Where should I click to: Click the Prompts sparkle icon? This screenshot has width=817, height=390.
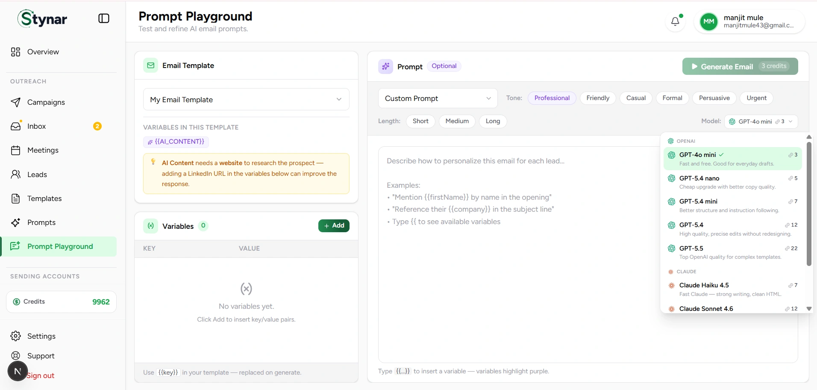pos(16,222)
